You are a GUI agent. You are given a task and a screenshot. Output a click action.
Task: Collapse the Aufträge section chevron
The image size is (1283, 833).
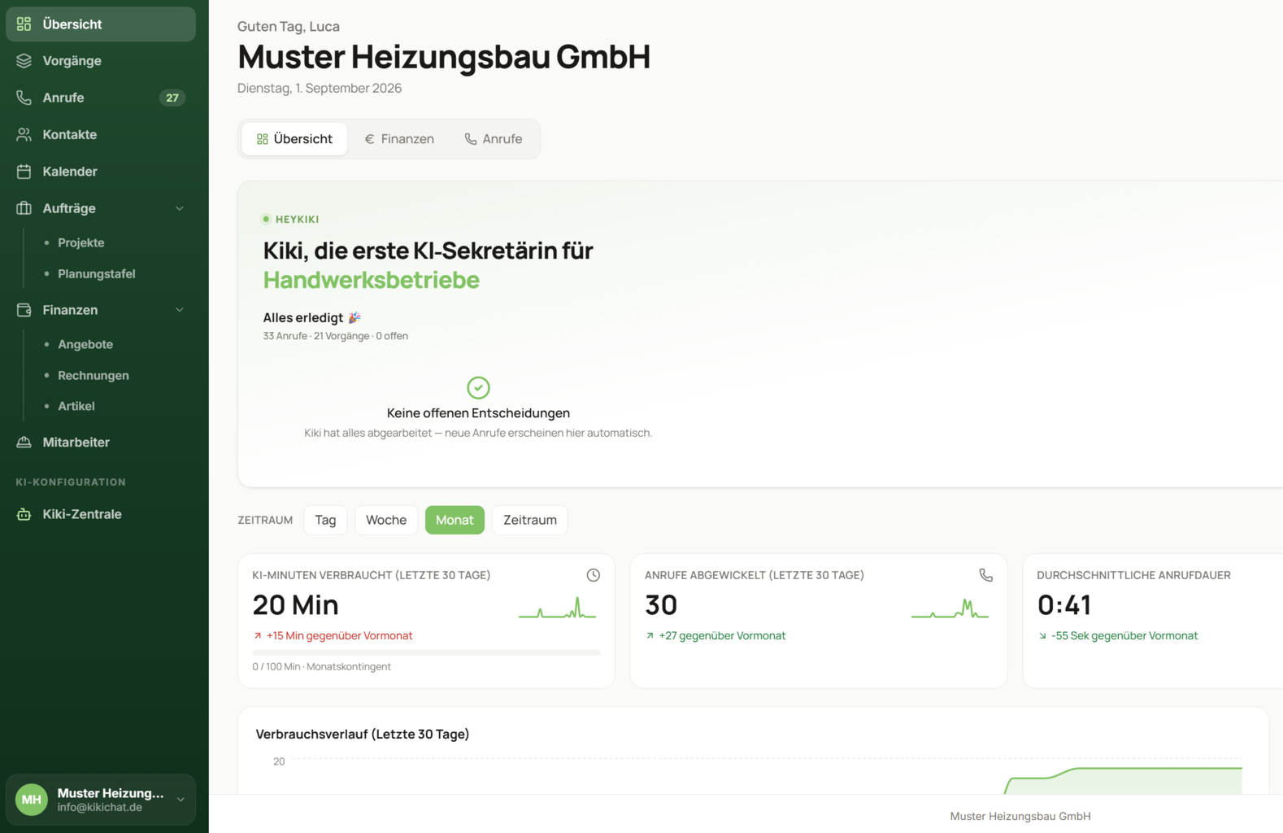tap(180, 208)
